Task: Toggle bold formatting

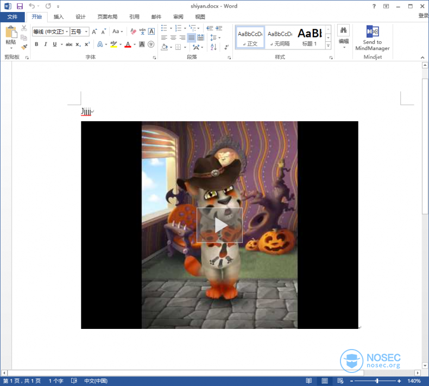Action: point(36,45)
